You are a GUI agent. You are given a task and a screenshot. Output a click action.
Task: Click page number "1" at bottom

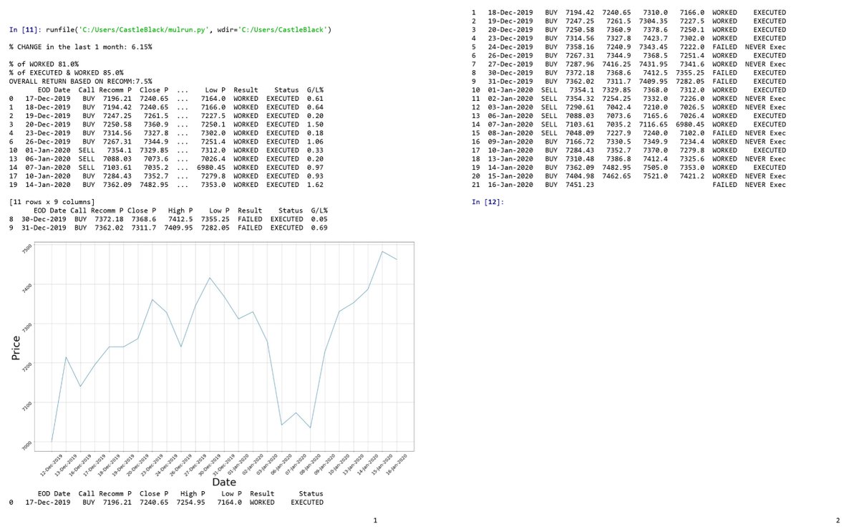coord(375,521)
